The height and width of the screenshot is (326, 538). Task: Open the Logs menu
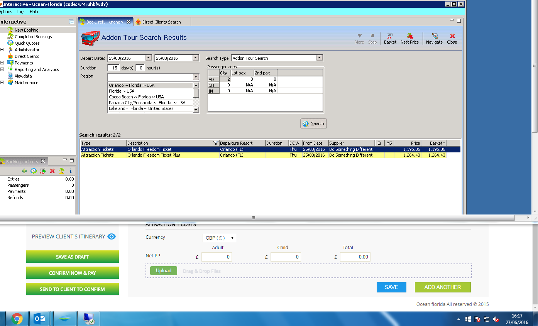point(21,12)
